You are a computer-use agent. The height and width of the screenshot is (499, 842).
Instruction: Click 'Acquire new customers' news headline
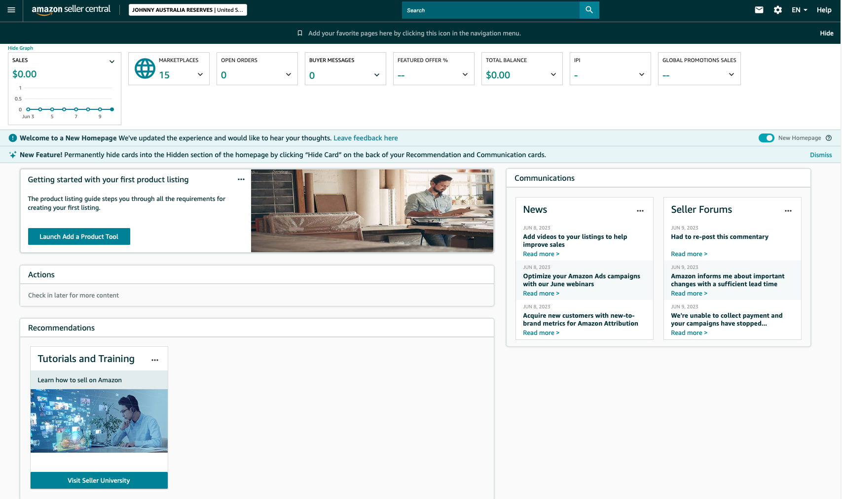tap(581, 319)
